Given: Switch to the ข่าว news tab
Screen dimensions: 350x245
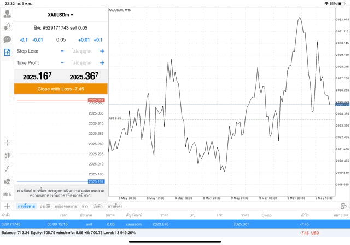Looking at the screenshot, I should pos(85,206).
